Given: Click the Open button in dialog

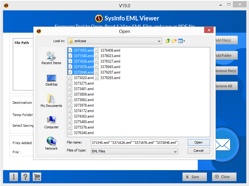Looking at the screenshot, I should pos(199,142).
